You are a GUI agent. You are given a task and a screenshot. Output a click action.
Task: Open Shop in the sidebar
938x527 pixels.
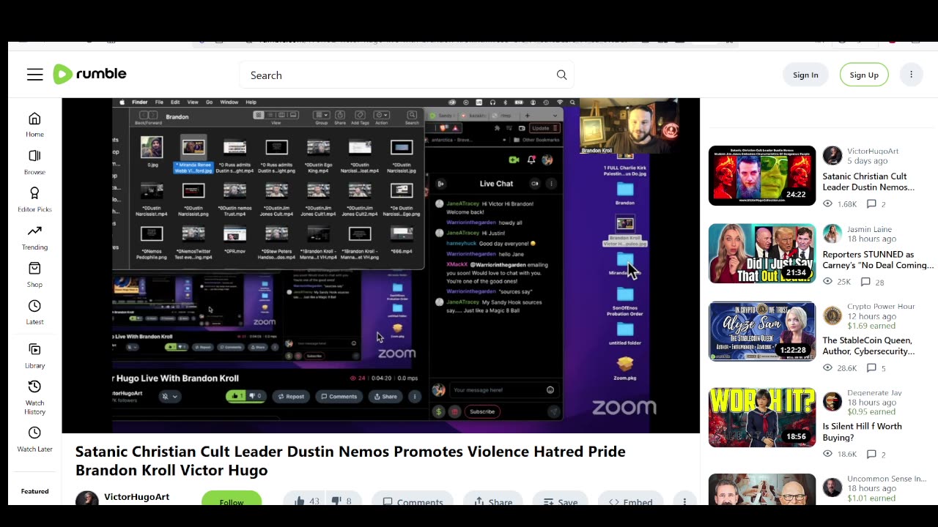pyautogui.click(x=34, y=274)
